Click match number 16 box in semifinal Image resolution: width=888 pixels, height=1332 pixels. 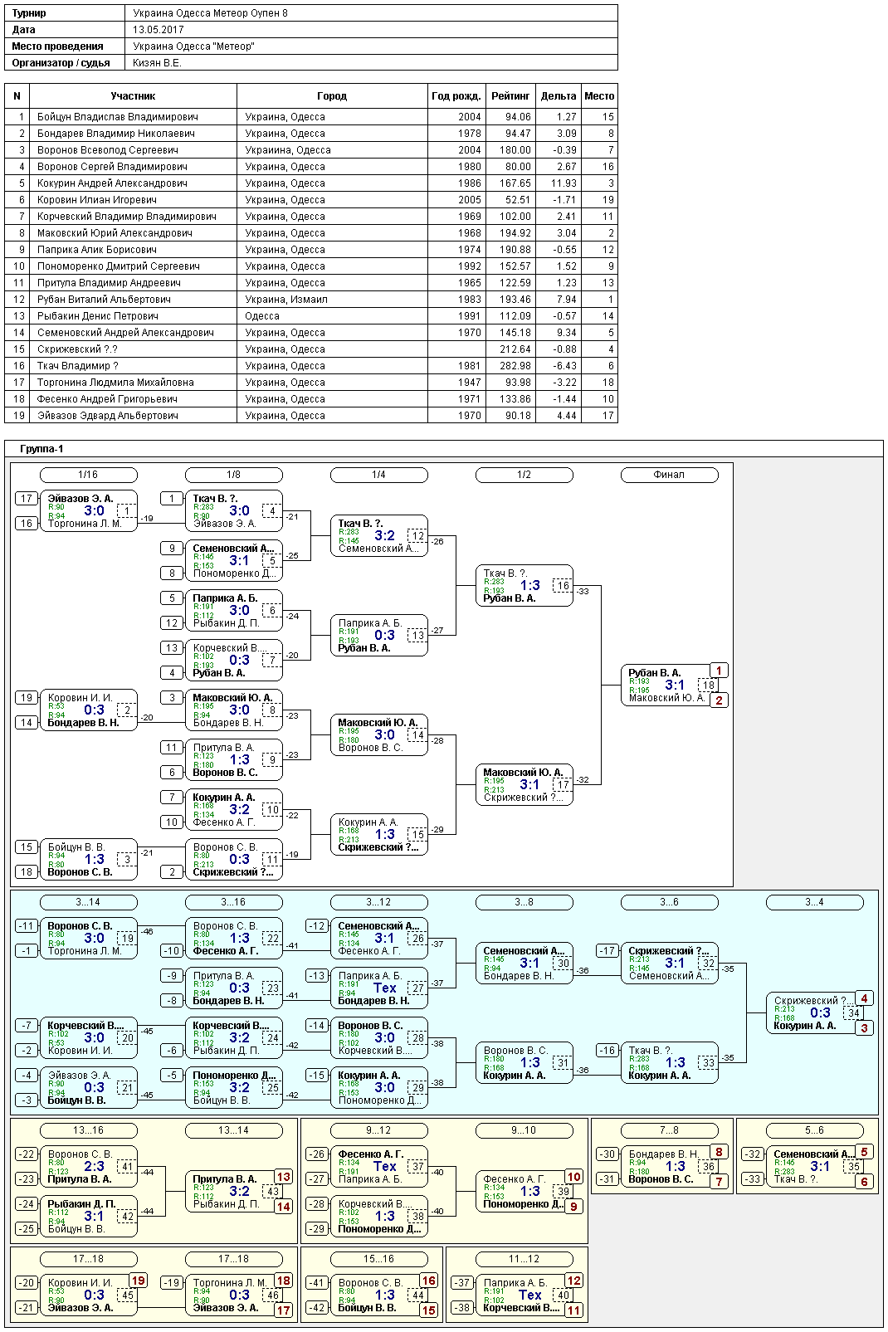563,586
